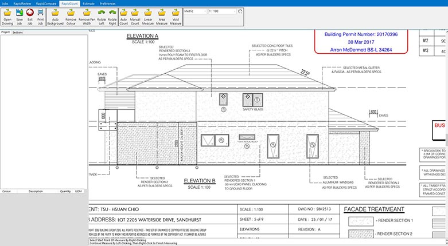Click the Colour column header

[x=6, y=191]
